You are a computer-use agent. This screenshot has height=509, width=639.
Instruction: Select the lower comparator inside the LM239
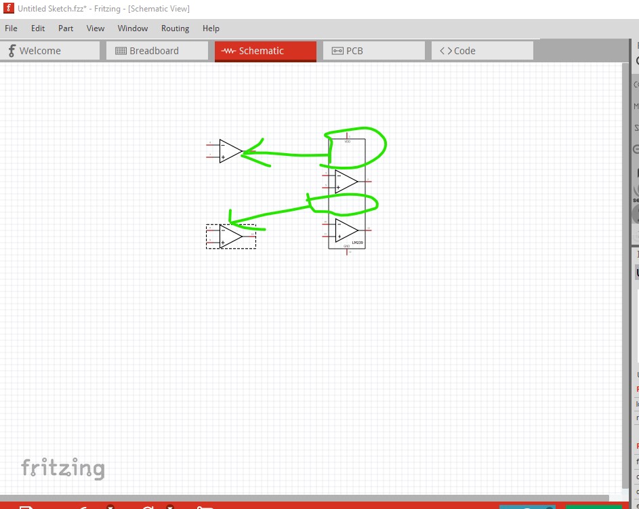point(346,230)
